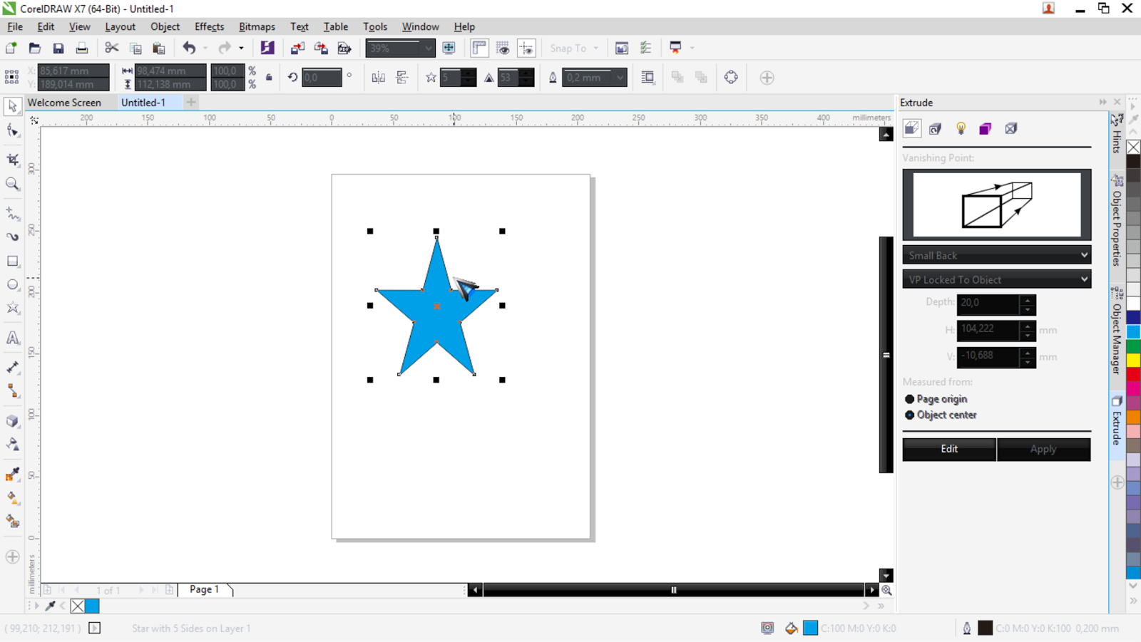Select the Pick tool
1141x642 pixels.
coord(11,107)
